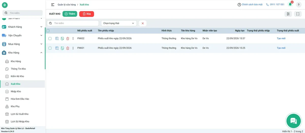Click table export icon for PXK01
305x133 pixels.
coord(57,48)
